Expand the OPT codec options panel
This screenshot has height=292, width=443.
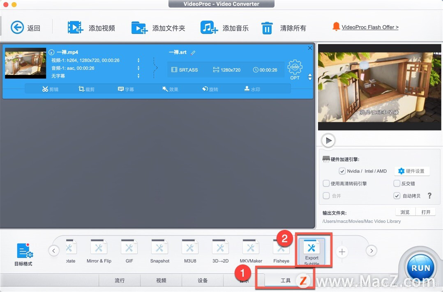point(295,69)
